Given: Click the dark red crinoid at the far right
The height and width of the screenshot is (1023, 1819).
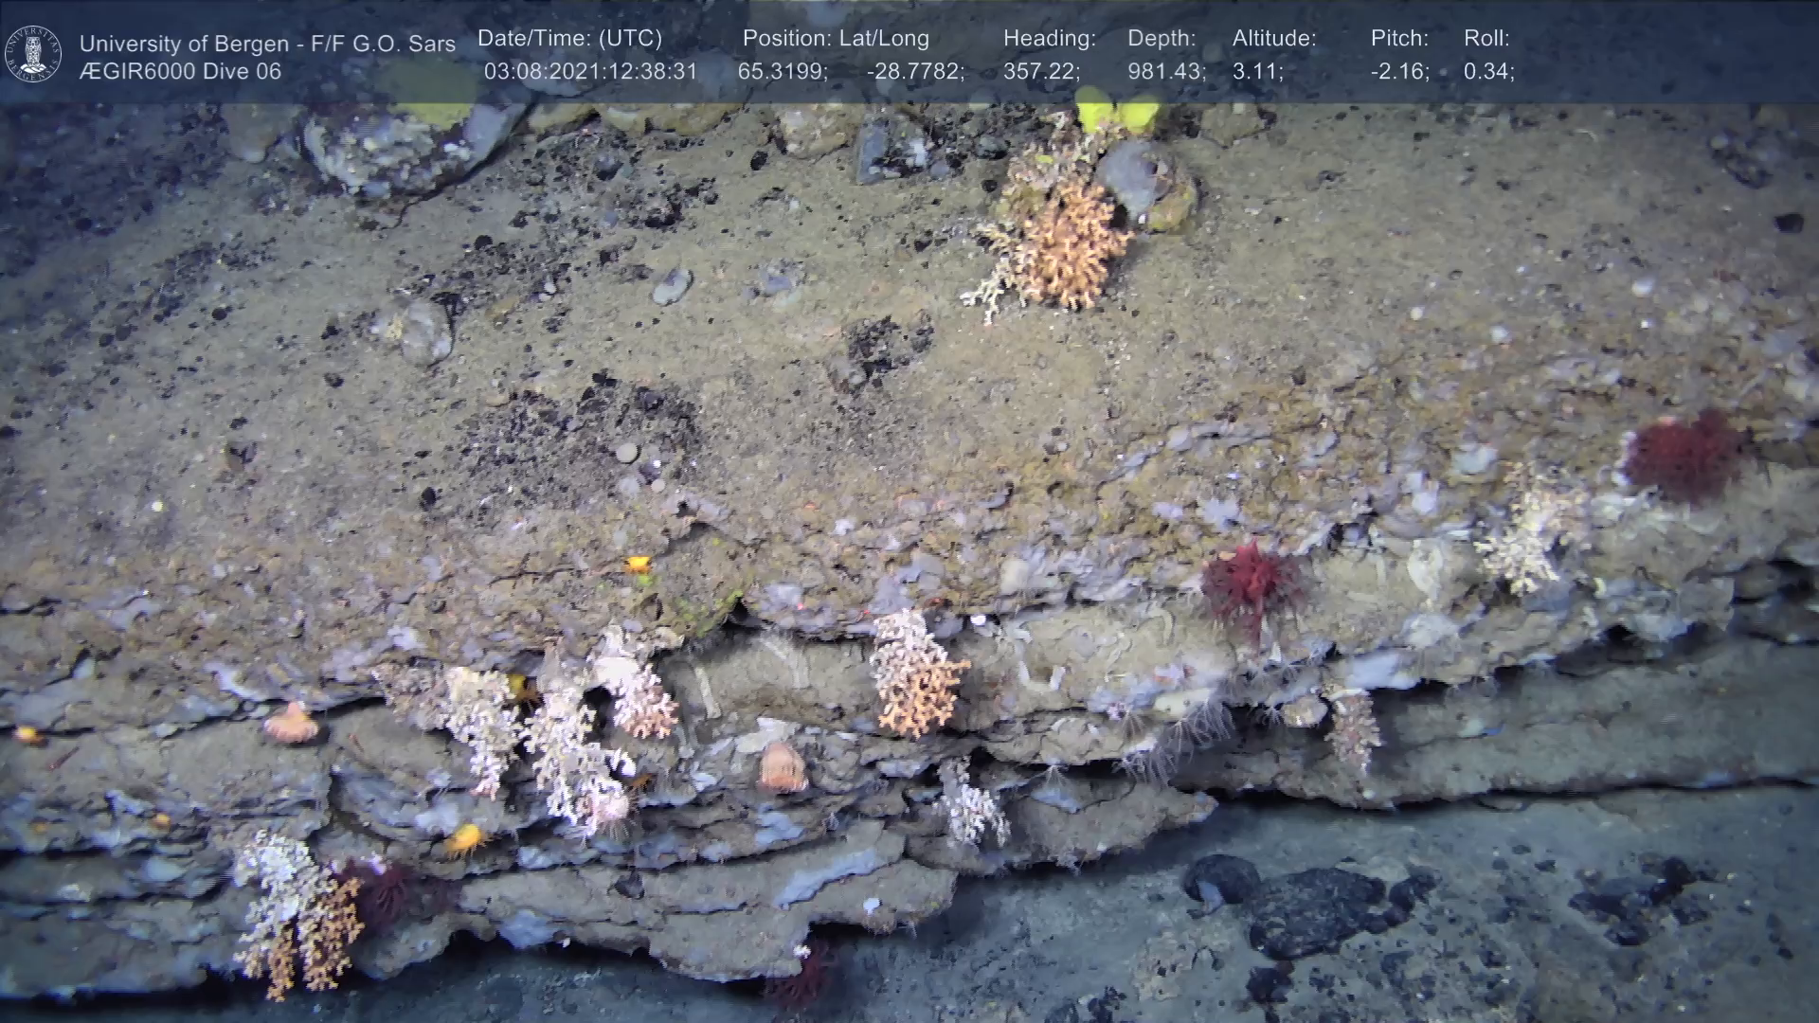Looking at the screenshot, I should pos(1684,455).
